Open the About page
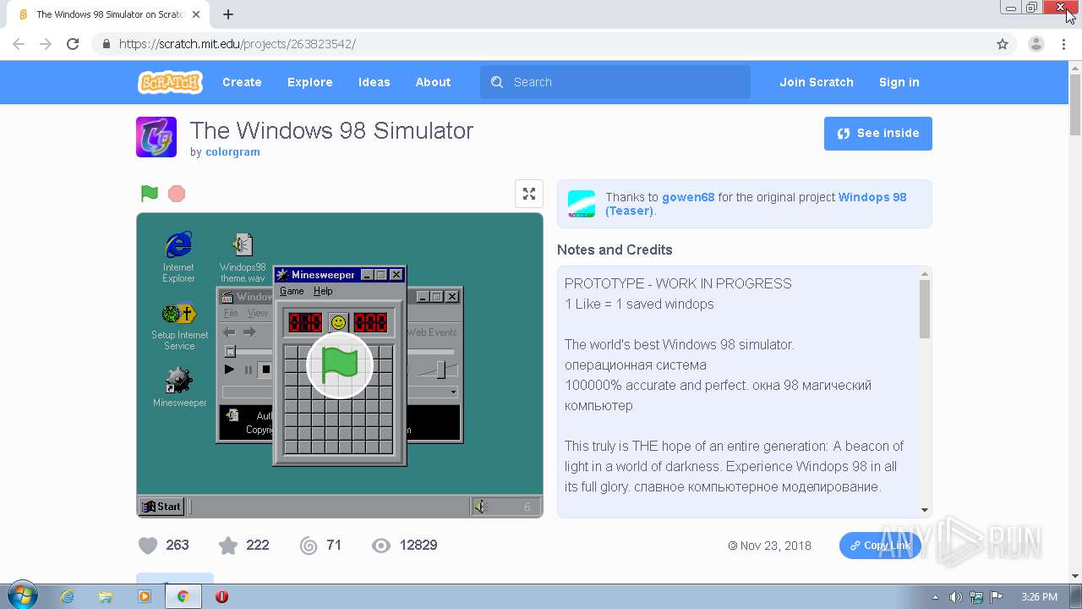 [433, 82]
